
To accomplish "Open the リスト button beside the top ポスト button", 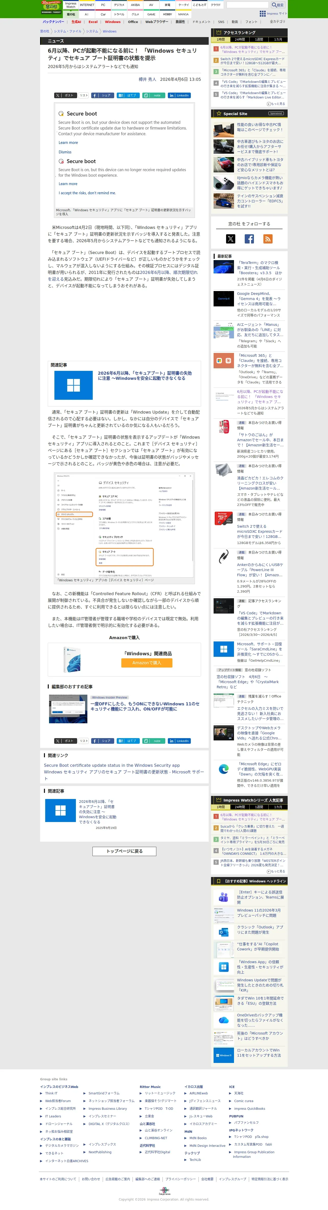I will [x=84, y=95].
